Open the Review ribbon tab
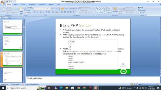The image size is (161, 90). click(51, 4)
